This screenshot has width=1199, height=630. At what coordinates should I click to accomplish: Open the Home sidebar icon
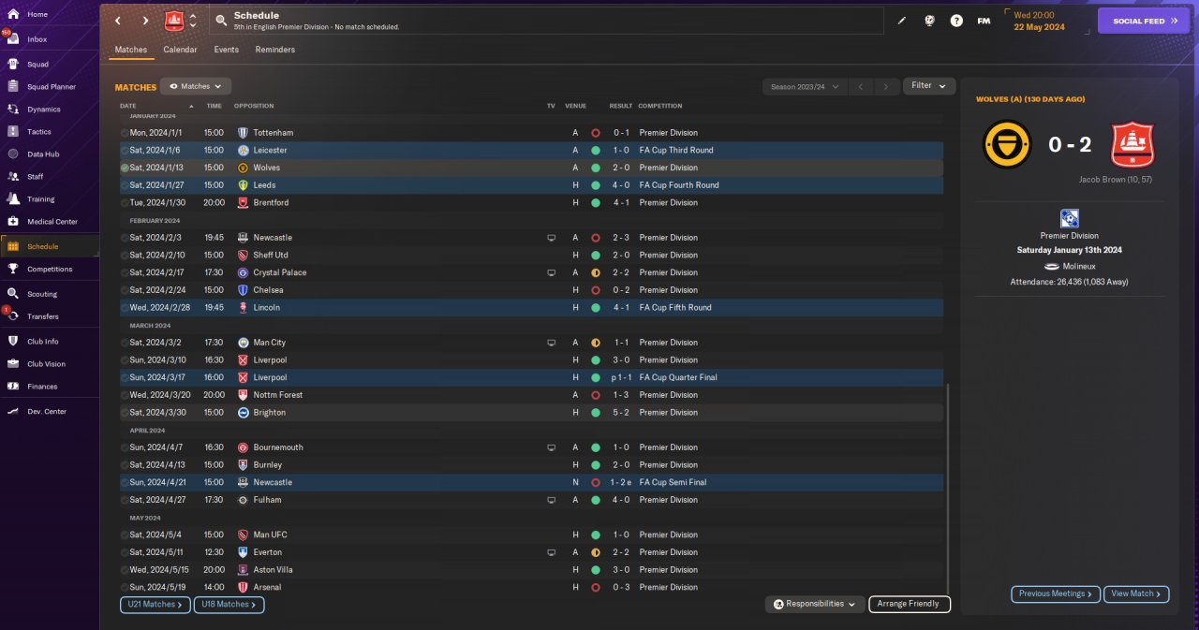(x=13, y=14)
